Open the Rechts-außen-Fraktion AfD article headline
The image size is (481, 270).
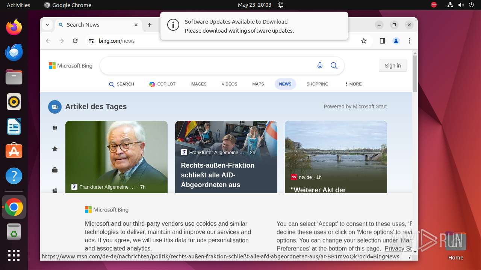218,175
